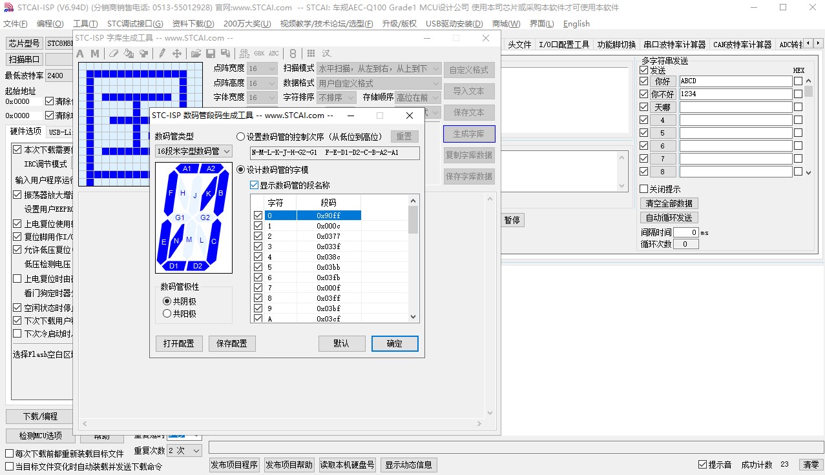Viewport: 825px width, 475px height.
Task: Toggle segment K on the segment display
Action: (209, 193)
